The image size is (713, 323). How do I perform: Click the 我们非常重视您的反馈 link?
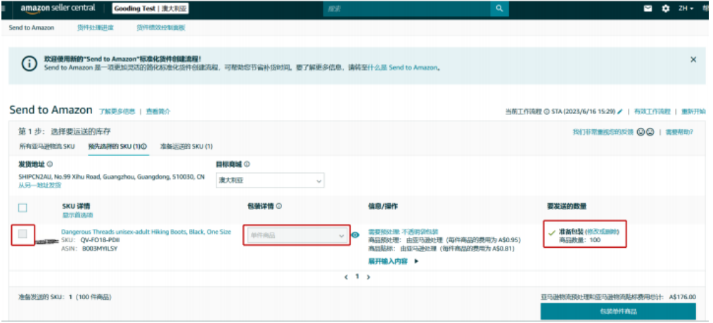pos(603,132)
